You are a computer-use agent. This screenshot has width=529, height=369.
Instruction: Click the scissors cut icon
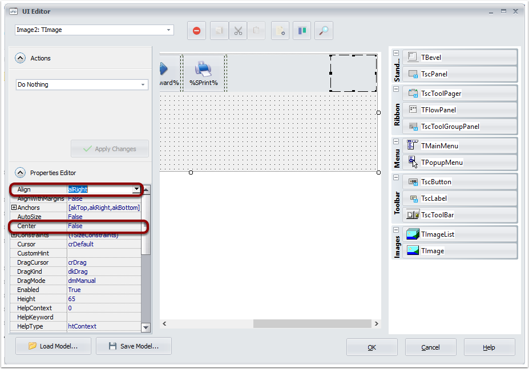pos(238,31)
